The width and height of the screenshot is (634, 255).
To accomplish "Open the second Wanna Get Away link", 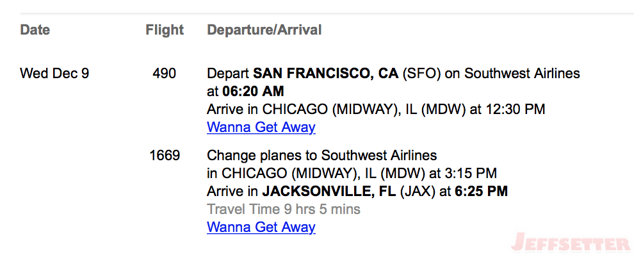I will pyautogui.click(x=261, y=227).
